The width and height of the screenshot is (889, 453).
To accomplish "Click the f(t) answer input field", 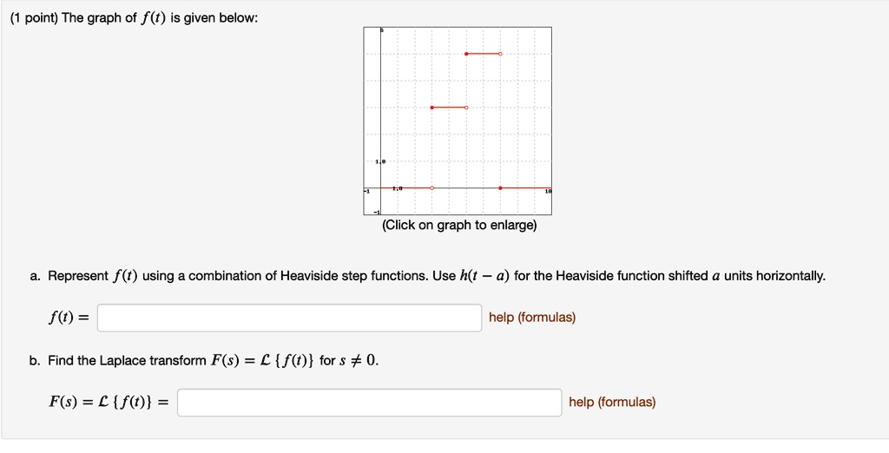I will (x=289, y=318).
